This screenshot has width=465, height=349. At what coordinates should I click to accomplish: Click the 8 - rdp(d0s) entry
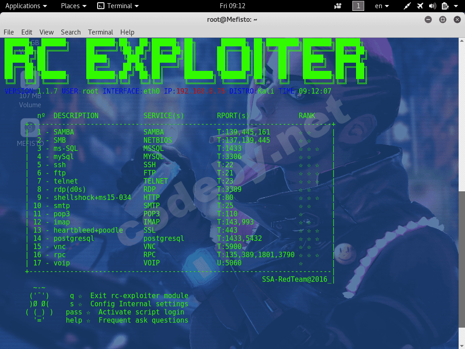click(61, 189)
